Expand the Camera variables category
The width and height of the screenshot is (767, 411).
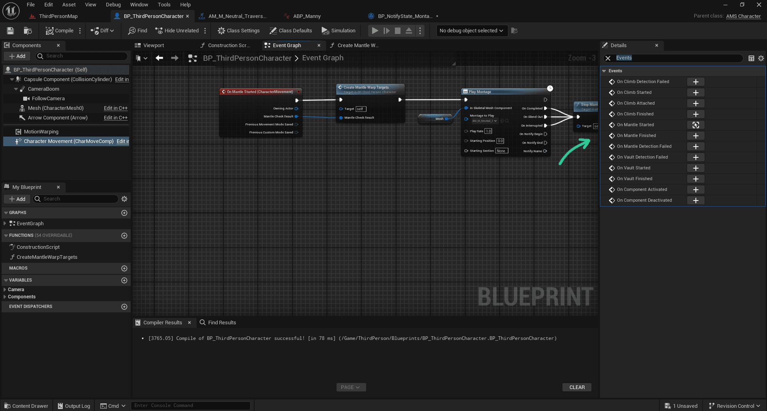pyautogui.click(x=5, y=290)
